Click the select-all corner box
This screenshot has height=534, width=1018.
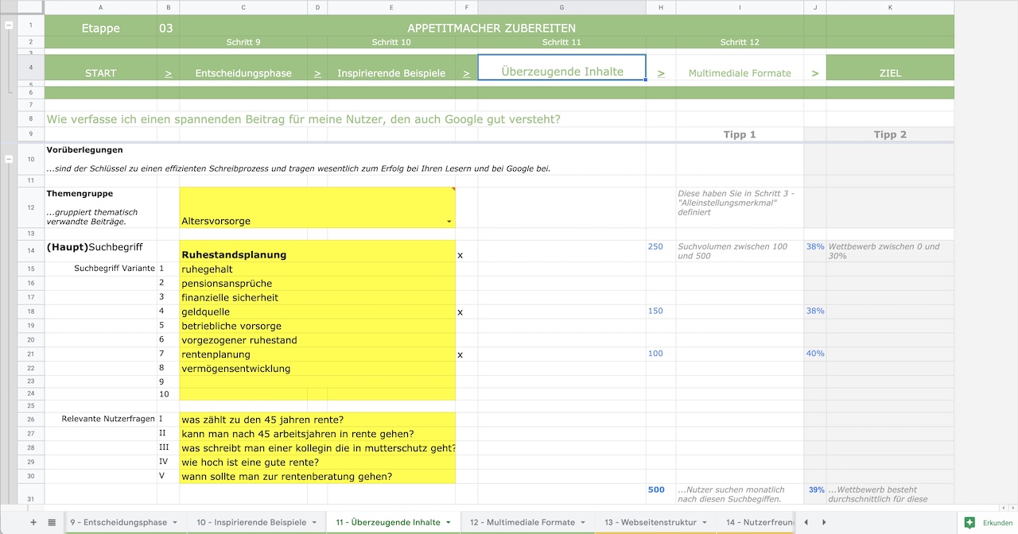point(30,7)
